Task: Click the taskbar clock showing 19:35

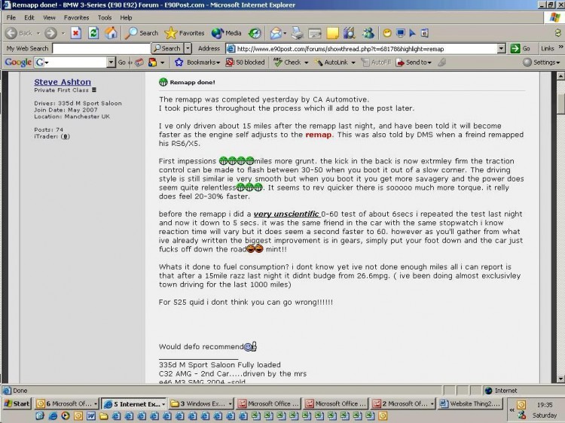Action: pos(545,405)
